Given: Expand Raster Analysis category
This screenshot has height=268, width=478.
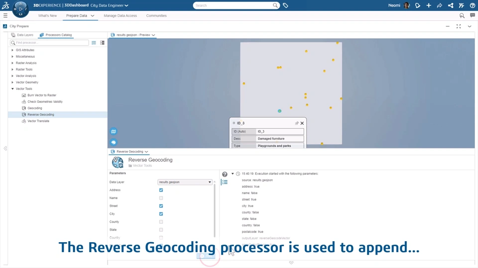Looking at the screenshot, I should coord(12,63).
